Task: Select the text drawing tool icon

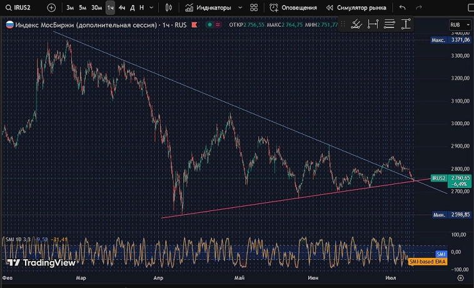Action: (406, 24)
